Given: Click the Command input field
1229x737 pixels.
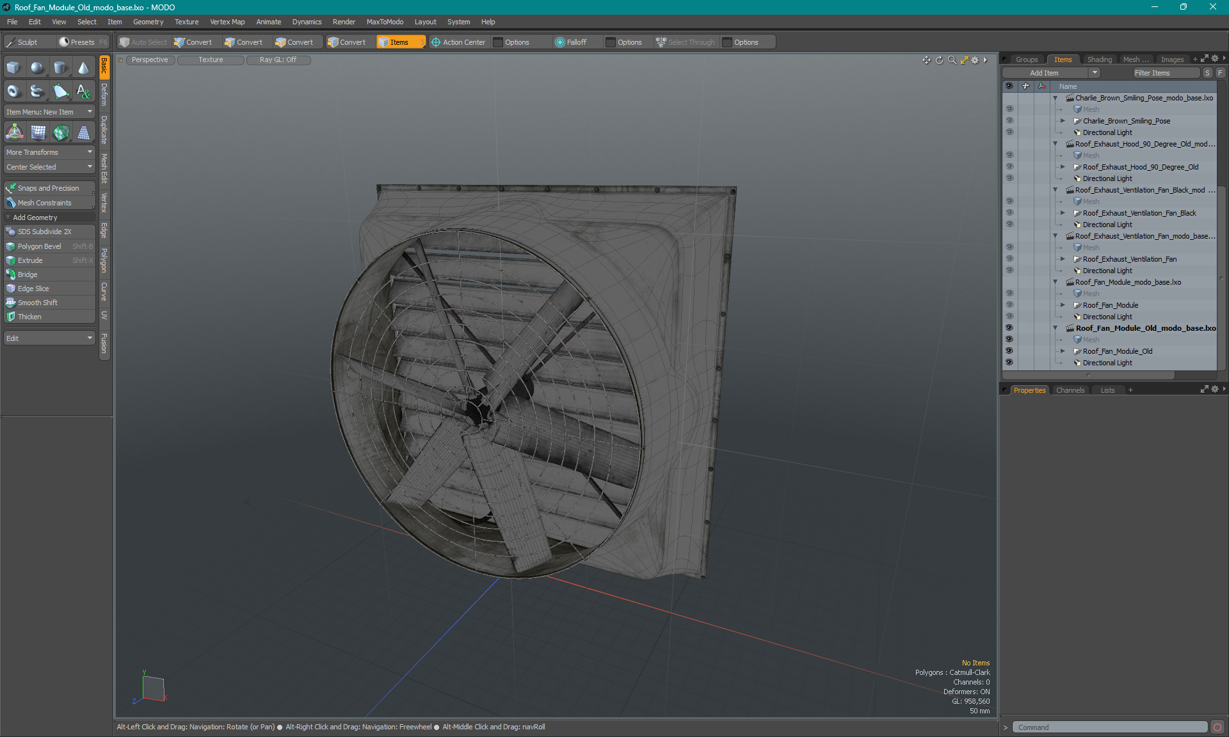Looking at the screenshot, I should pyautogui.click(x=1109, y=727).
